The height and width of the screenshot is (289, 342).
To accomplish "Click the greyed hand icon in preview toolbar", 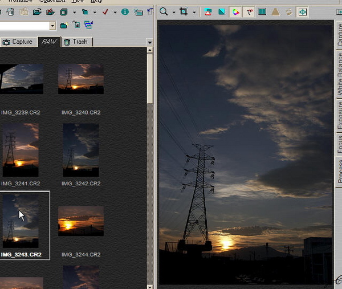I will [289, 11].
